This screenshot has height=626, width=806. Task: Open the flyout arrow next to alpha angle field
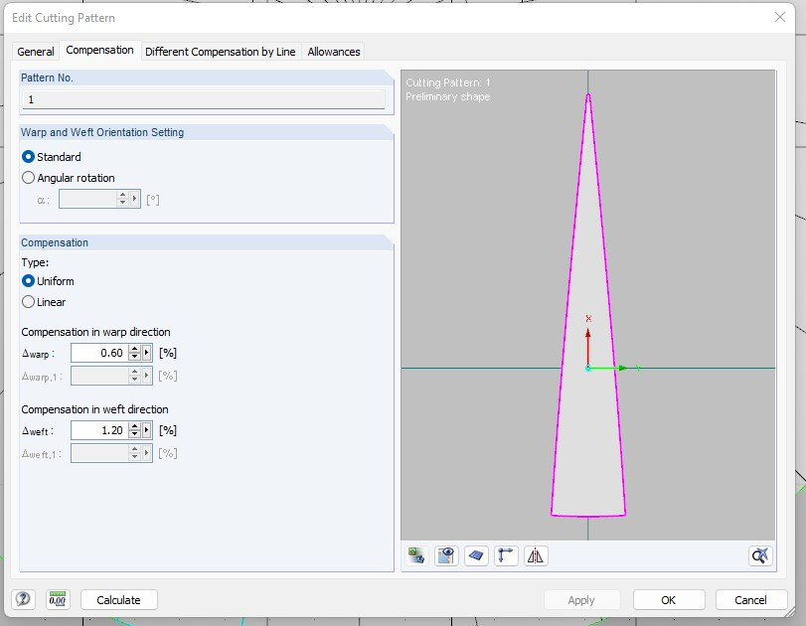pos(135,199)
